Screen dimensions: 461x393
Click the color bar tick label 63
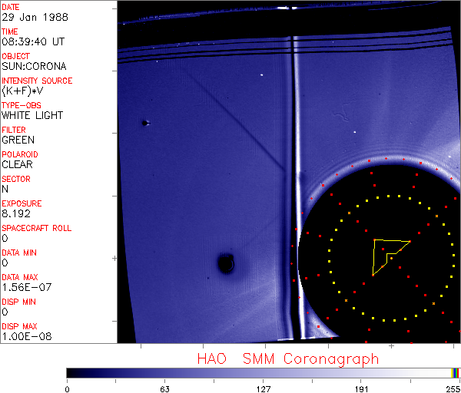click(x=164, y=387)
